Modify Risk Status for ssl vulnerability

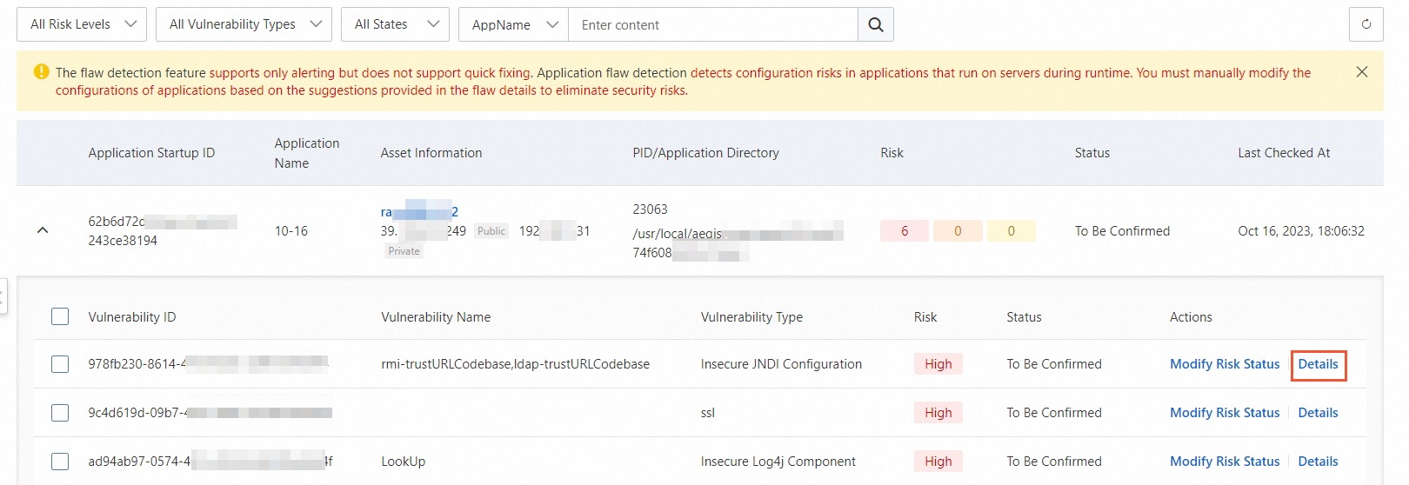[x=1224, y=413]
